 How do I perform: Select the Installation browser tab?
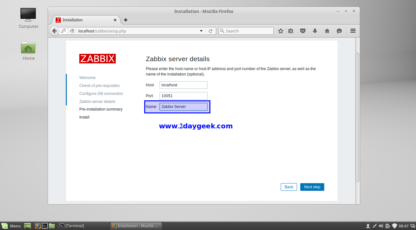tap(86, 20)
